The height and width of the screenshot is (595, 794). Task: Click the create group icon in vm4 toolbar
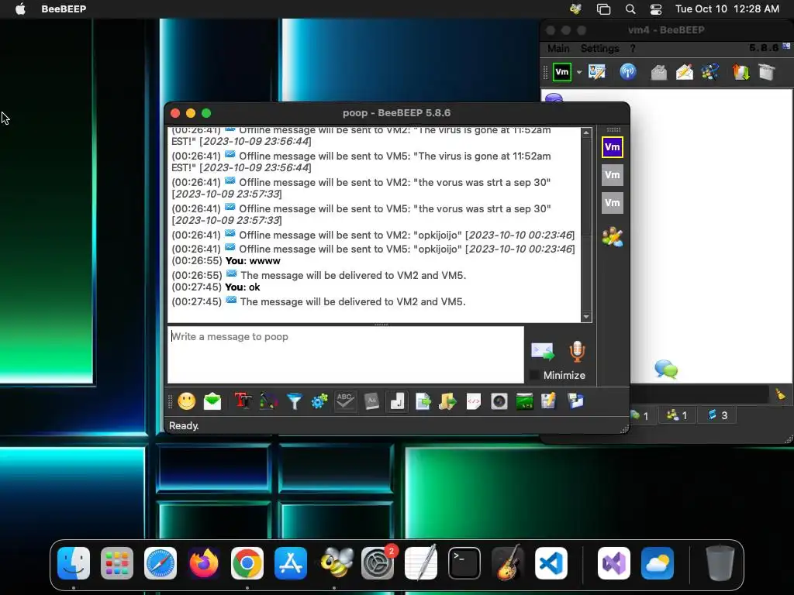click(x=710, y=72)
